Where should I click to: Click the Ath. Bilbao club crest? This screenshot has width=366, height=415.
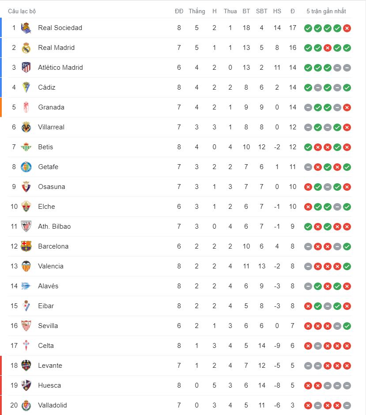(26, 226)
